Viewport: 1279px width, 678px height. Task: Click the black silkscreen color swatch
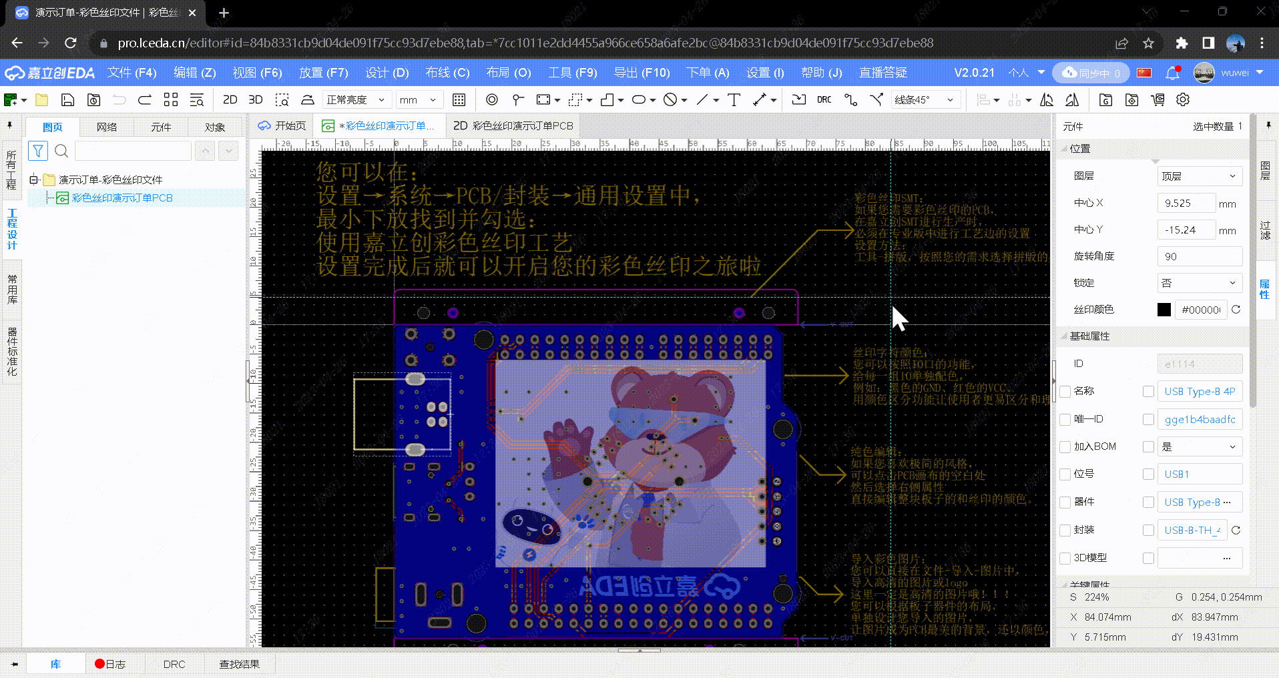pos(1164,310)
